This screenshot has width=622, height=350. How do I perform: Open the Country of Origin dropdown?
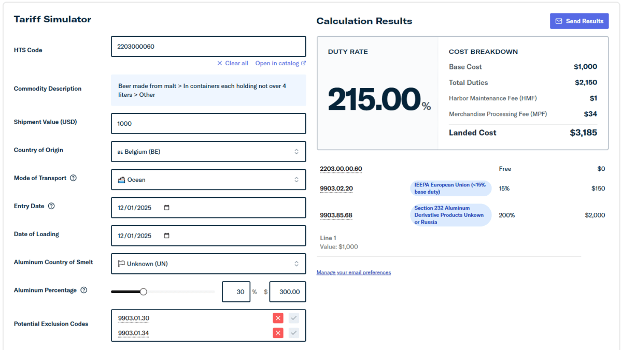(208, 152)
